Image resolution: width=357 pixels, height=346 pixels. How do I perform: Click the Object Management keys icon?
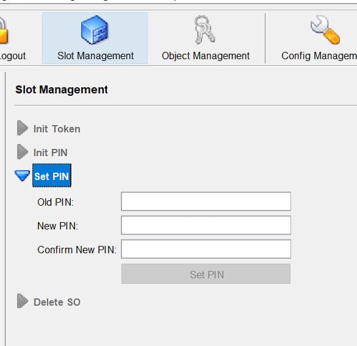click(x=204, y=29)
